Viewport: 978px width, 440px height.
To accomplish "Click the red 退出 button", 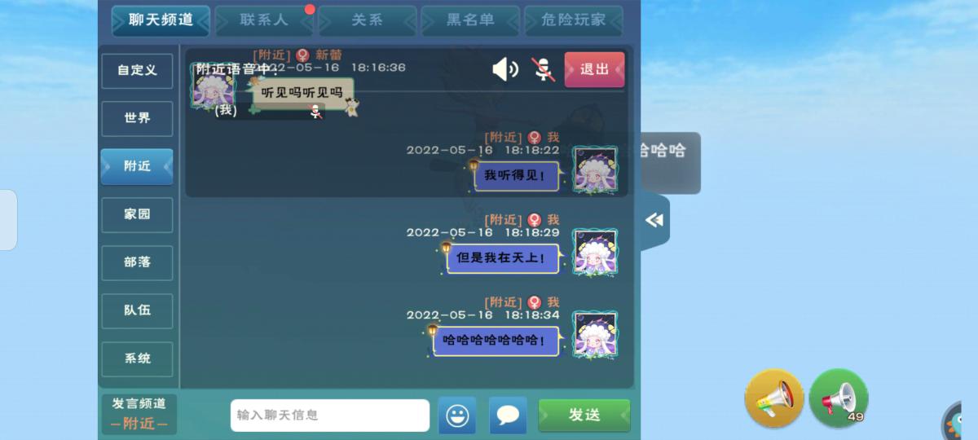I will pyautogui.click(x=594, y=69).
